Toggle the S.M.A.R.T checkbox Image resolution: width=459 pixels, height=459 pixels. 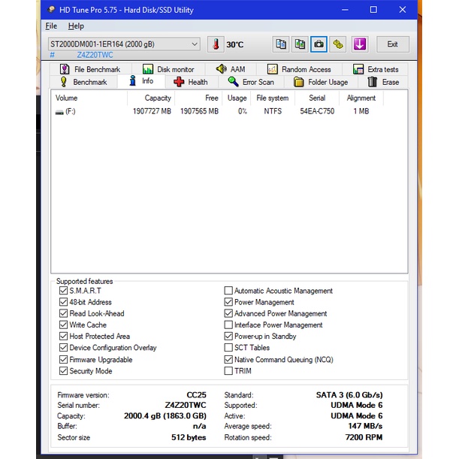[x=63, y=291]
